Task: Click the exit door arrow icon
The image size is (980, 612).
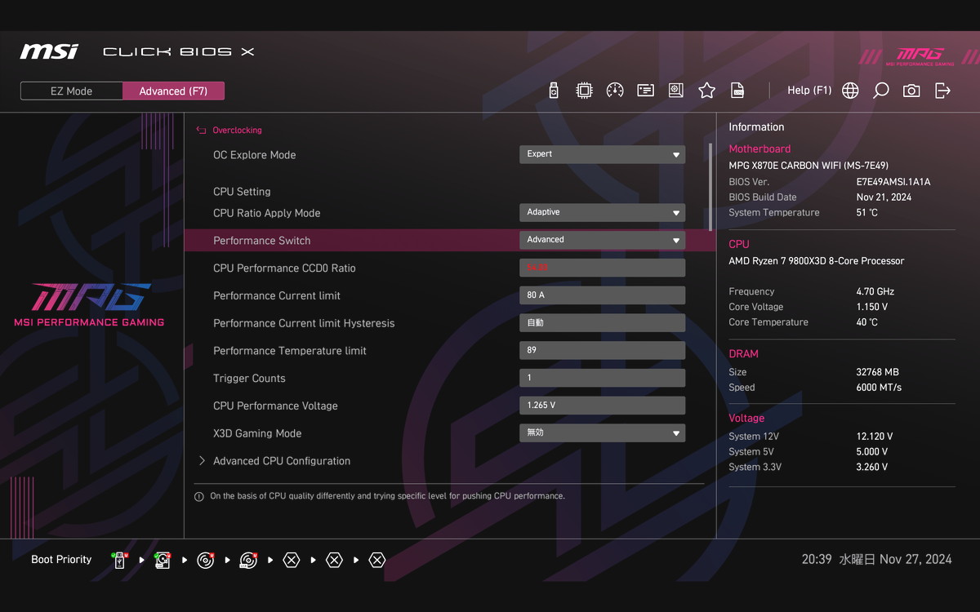Action: [x=942, y=91]
